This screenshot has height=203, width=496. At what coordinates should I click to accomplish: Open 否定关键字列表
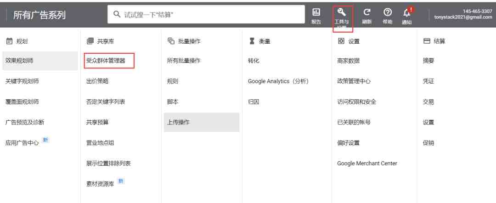click(106, 102)
